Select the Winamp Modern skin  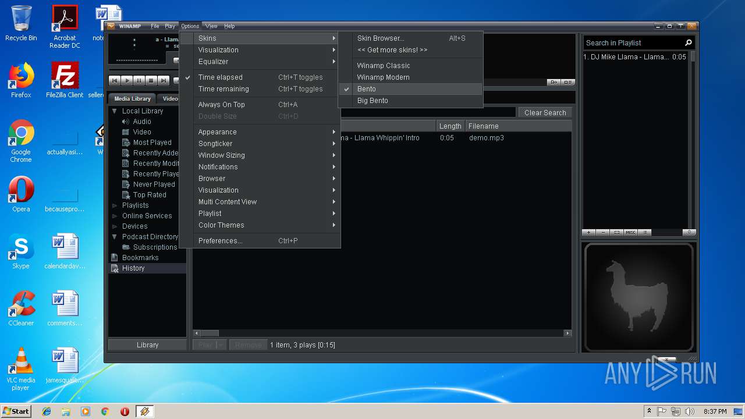[410, 77]
